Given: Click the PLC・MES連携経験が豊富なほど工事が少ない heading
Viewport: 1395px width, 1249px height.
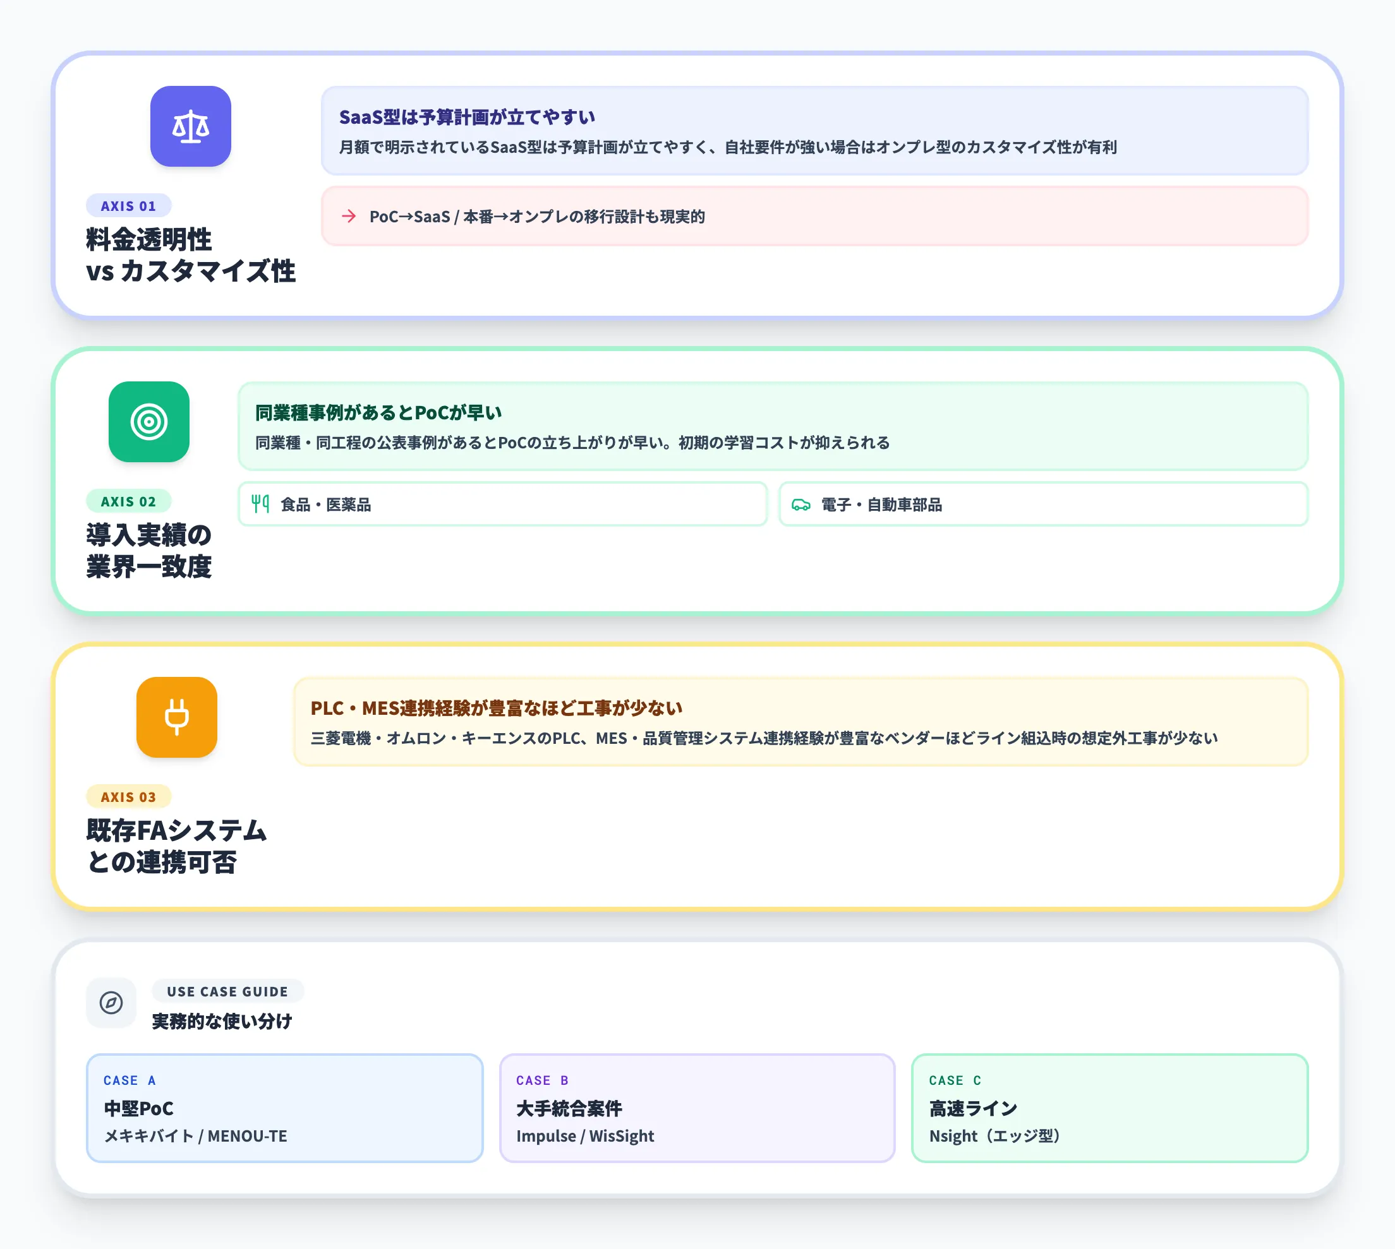Looking at the screenshot, I should click(497, 708).
